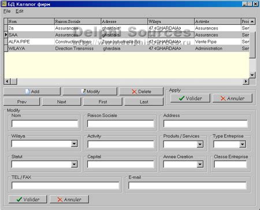Viewport: 260px width, 210px height.
Task: Click Valider in the Apply group
Action: tap(190, 98)
